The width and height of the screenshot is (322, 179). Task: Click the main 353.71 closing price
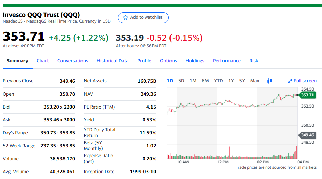click(x=24, y=36)
